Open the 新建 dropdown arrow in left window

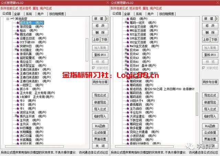point(107,19)
